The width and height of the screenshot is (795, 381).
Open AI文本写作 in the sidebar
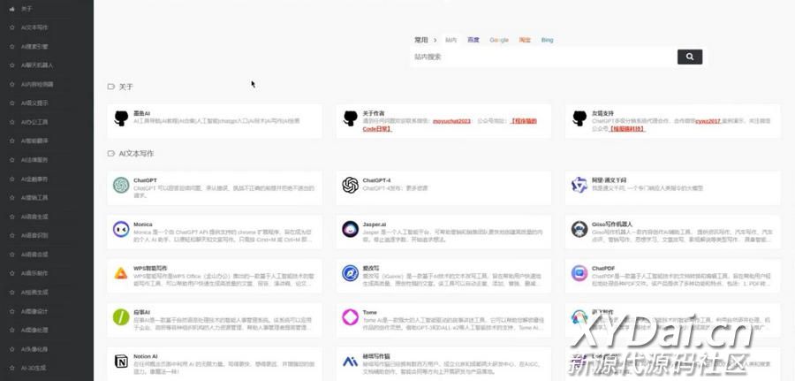[x=35, y=27]
